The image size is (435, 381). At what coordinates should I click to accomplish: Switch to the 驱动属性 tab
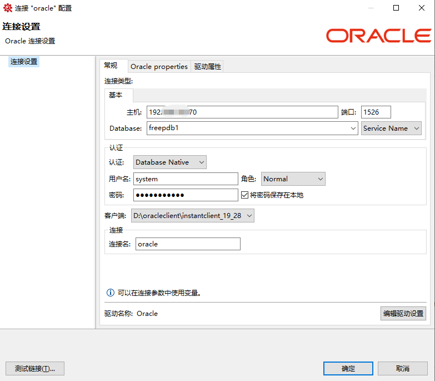[x=208, y=66]
